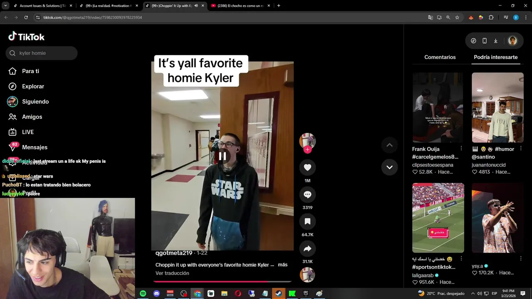Open Discord from the taskbar
Screen dimensions: 532x299
tap(157, 294)
